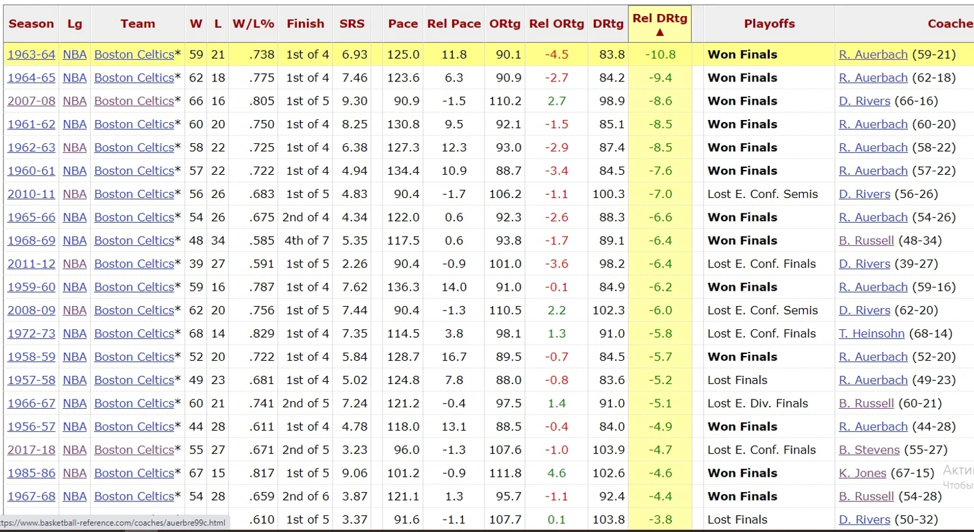Click the Coaches column header

click(951, 23)
